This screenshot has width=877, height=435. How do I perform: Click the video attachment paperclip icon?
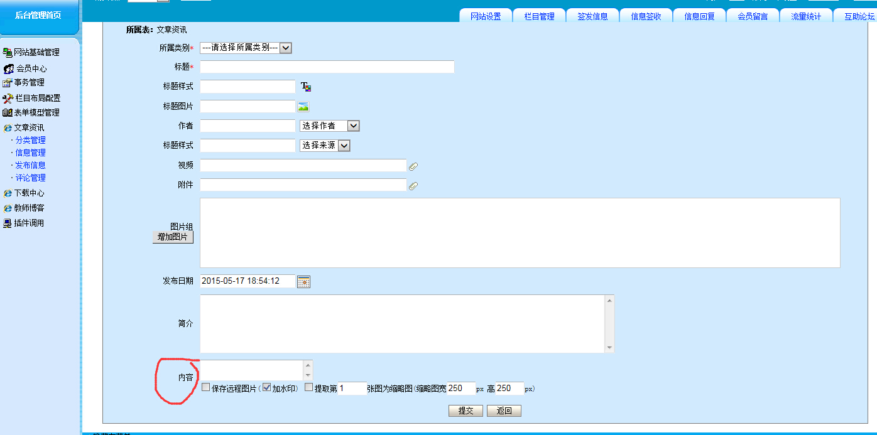pyautogui.click(x=413, y=166)
